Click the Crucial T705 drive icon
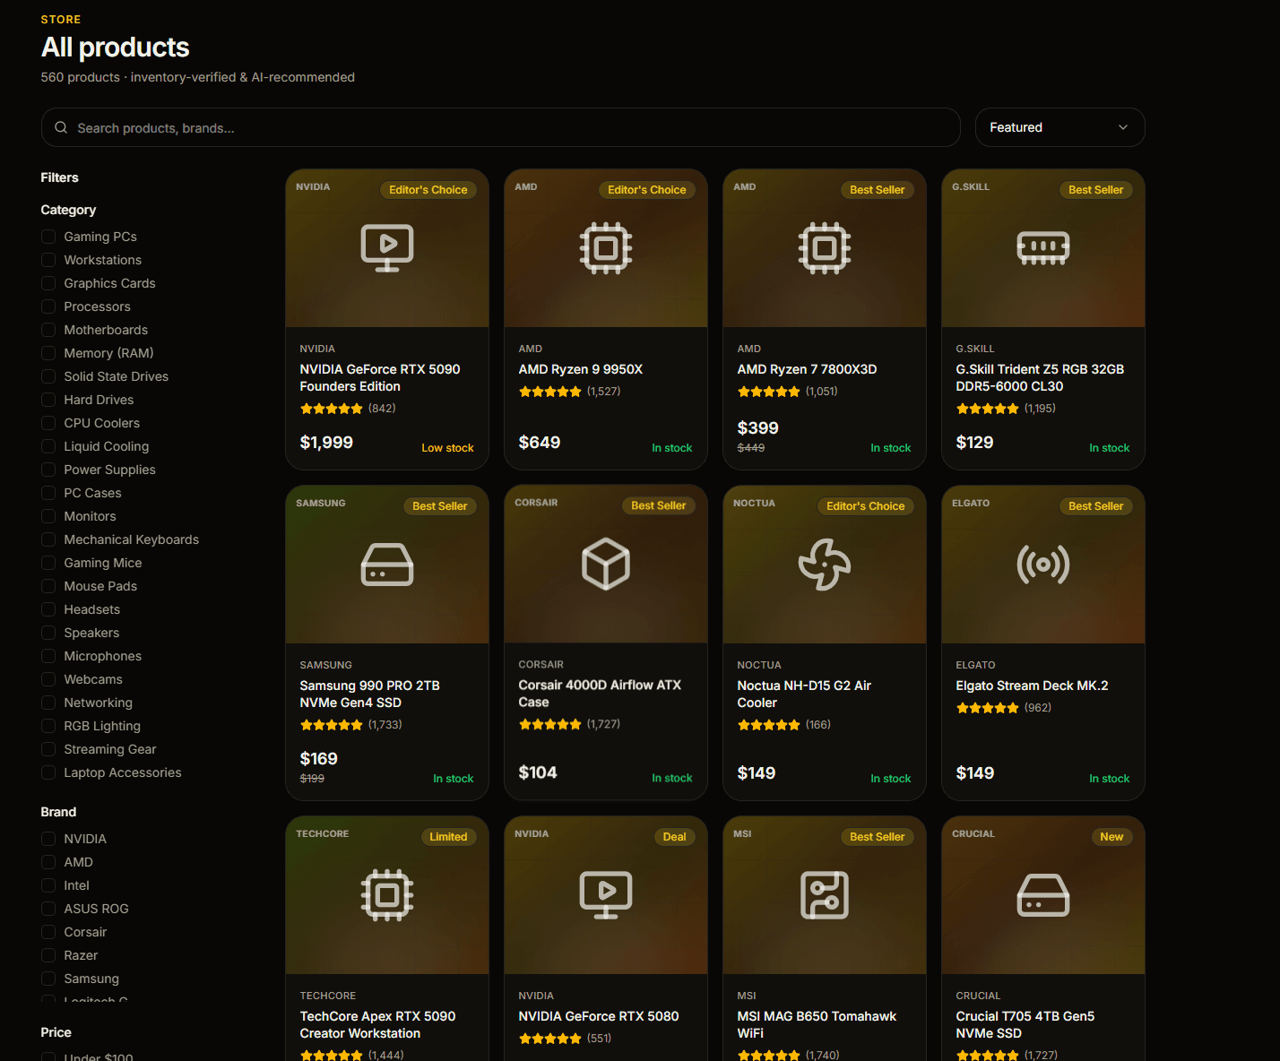Screen dimensions: 1280x1061 coord(1043,894)
